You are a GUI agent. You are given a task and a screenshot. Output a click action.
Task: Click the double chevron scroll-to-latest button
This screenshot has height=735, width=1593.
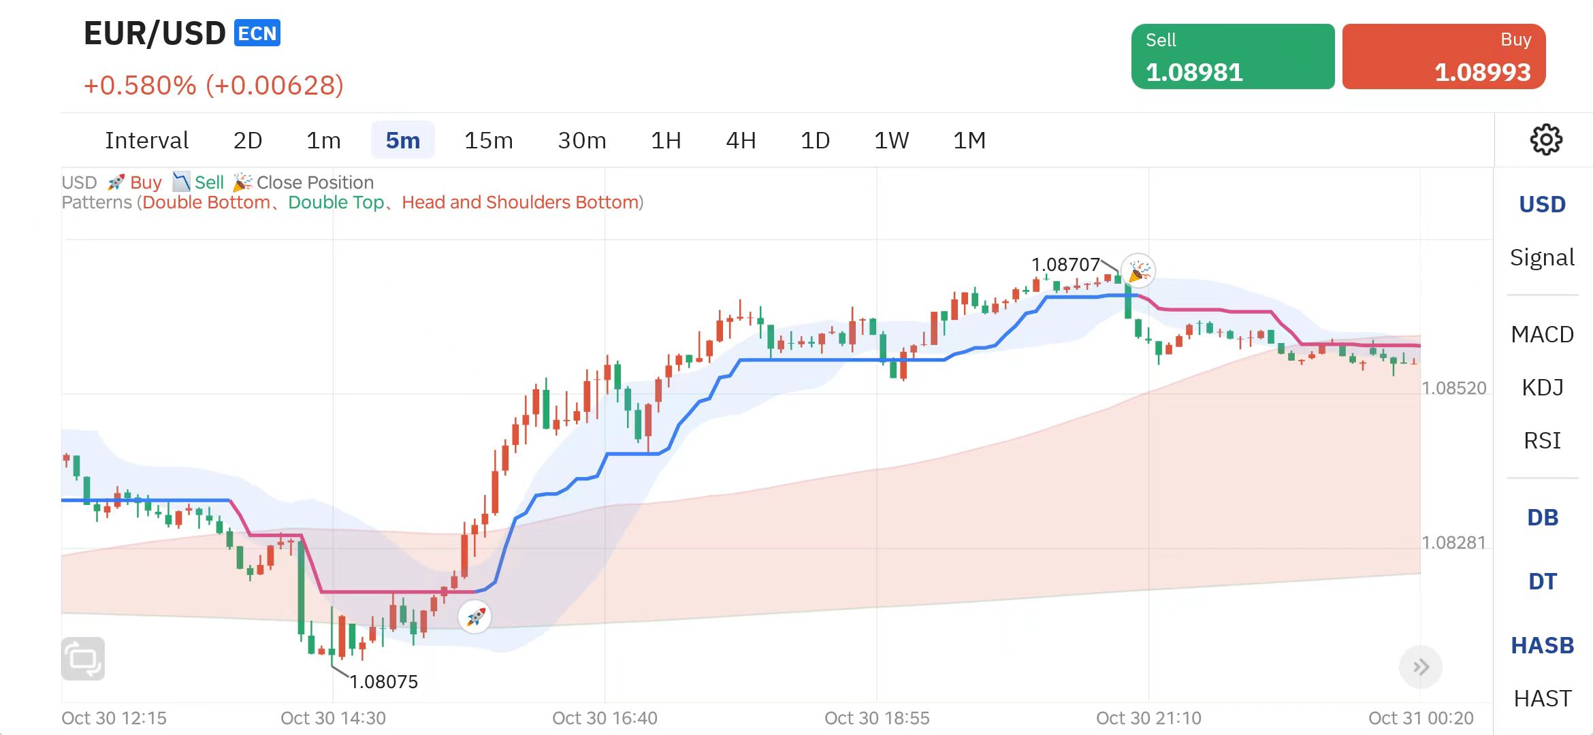[x=1420, y=667]
